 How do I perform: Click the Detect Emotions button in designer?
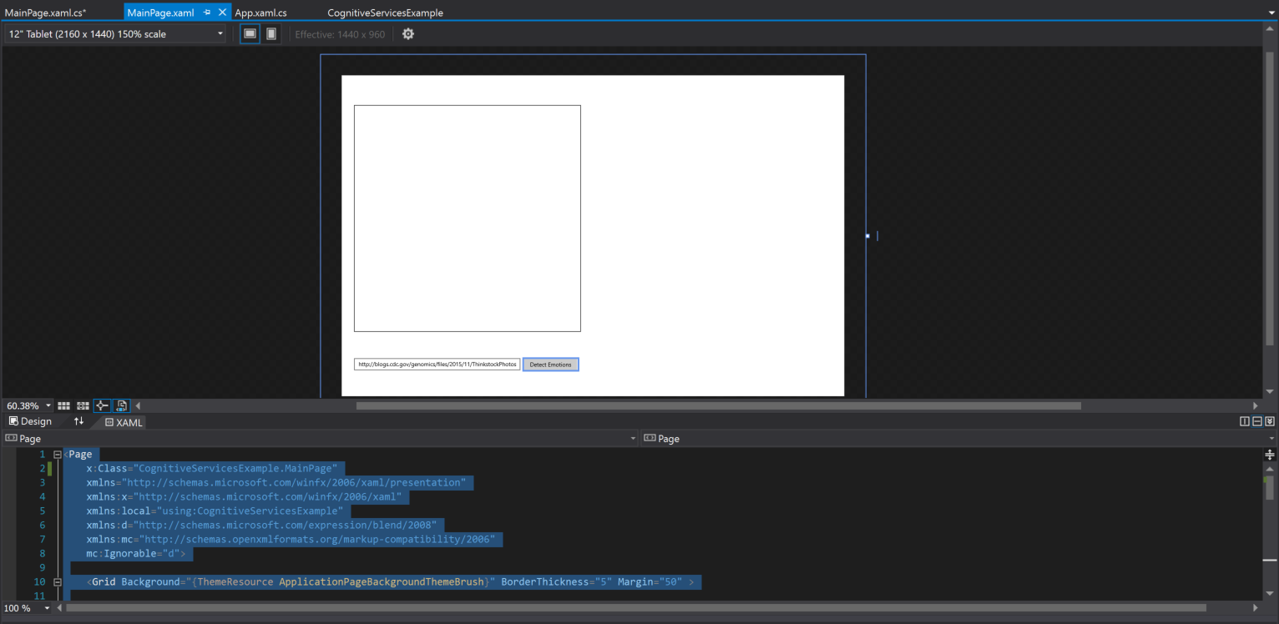pyautogui.click(x=551, y=365)
